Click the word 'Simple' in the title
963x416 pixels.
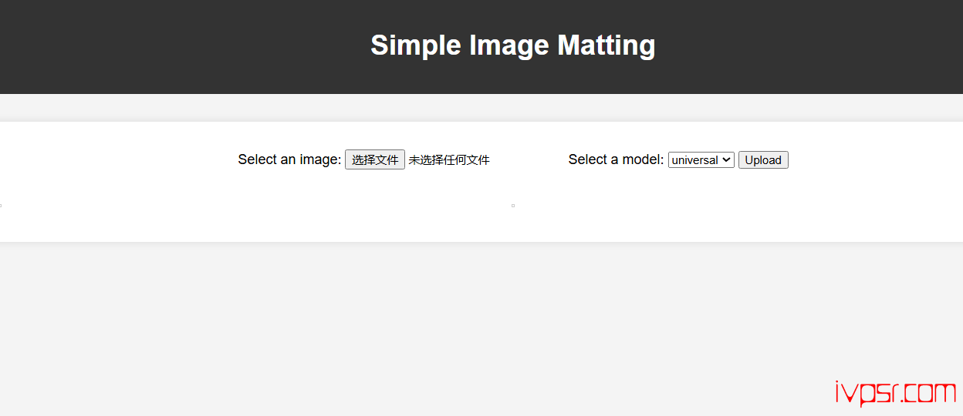coord(416,45)
